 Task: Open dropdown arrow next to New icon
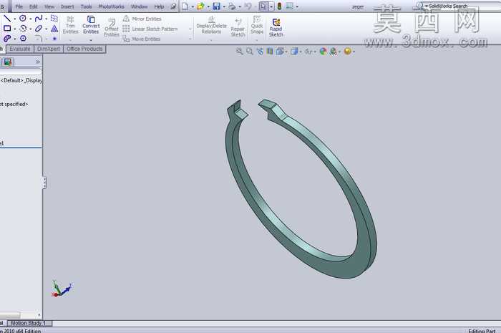193,6
